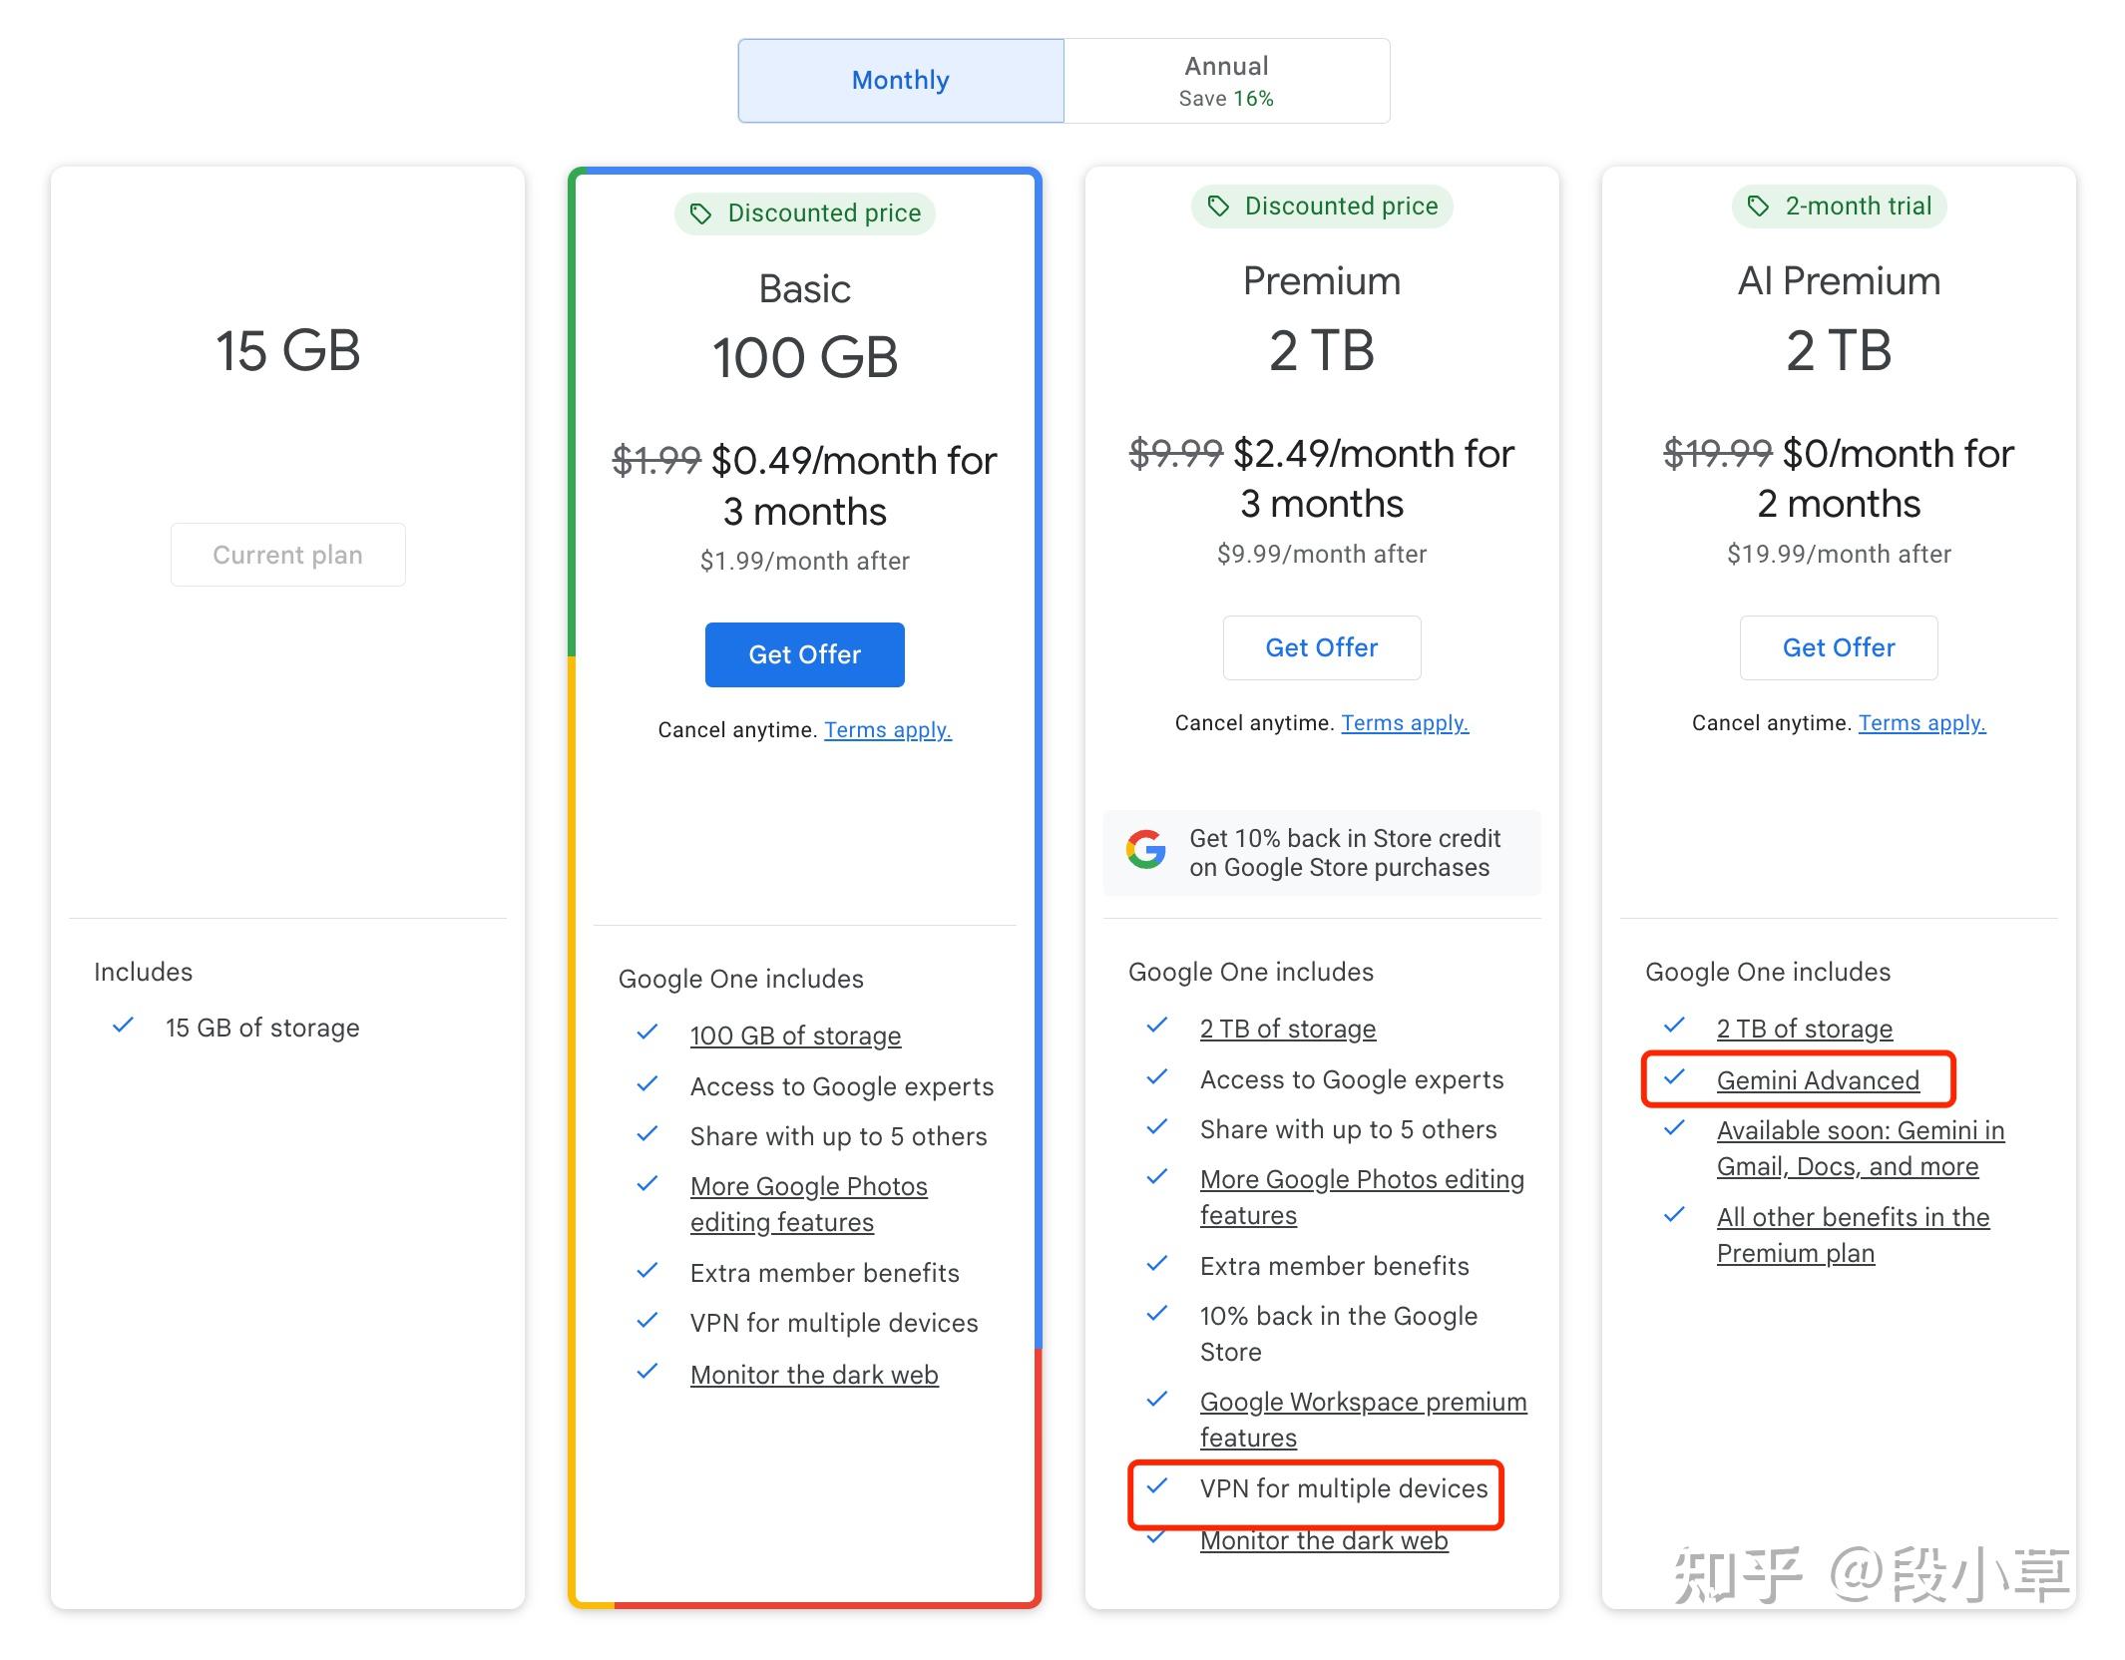The height and width of the screenshot is (1660, 2125).
Task: Open the 100 GB of storage link
Action: tap(795, 1036)
